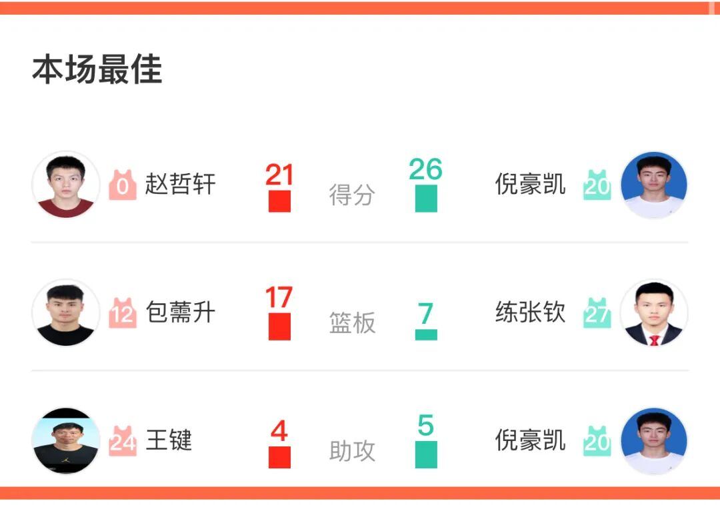Click player name 练张钦
720x505 pixels.
click(x=530, y=312)
